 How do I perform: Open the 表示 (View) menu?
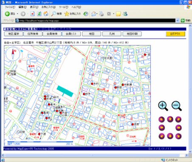coord(34,7)
